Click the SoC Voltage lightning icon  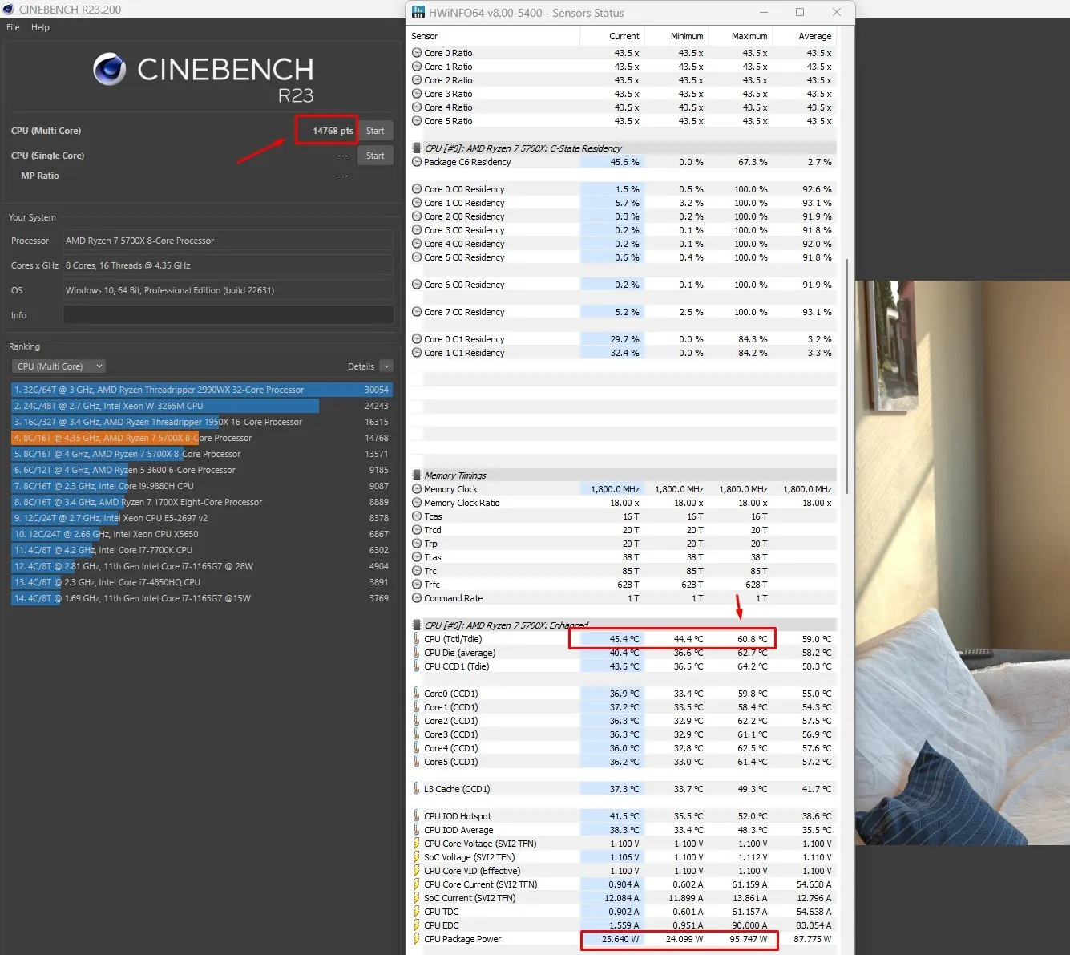[x=417, y=857]
